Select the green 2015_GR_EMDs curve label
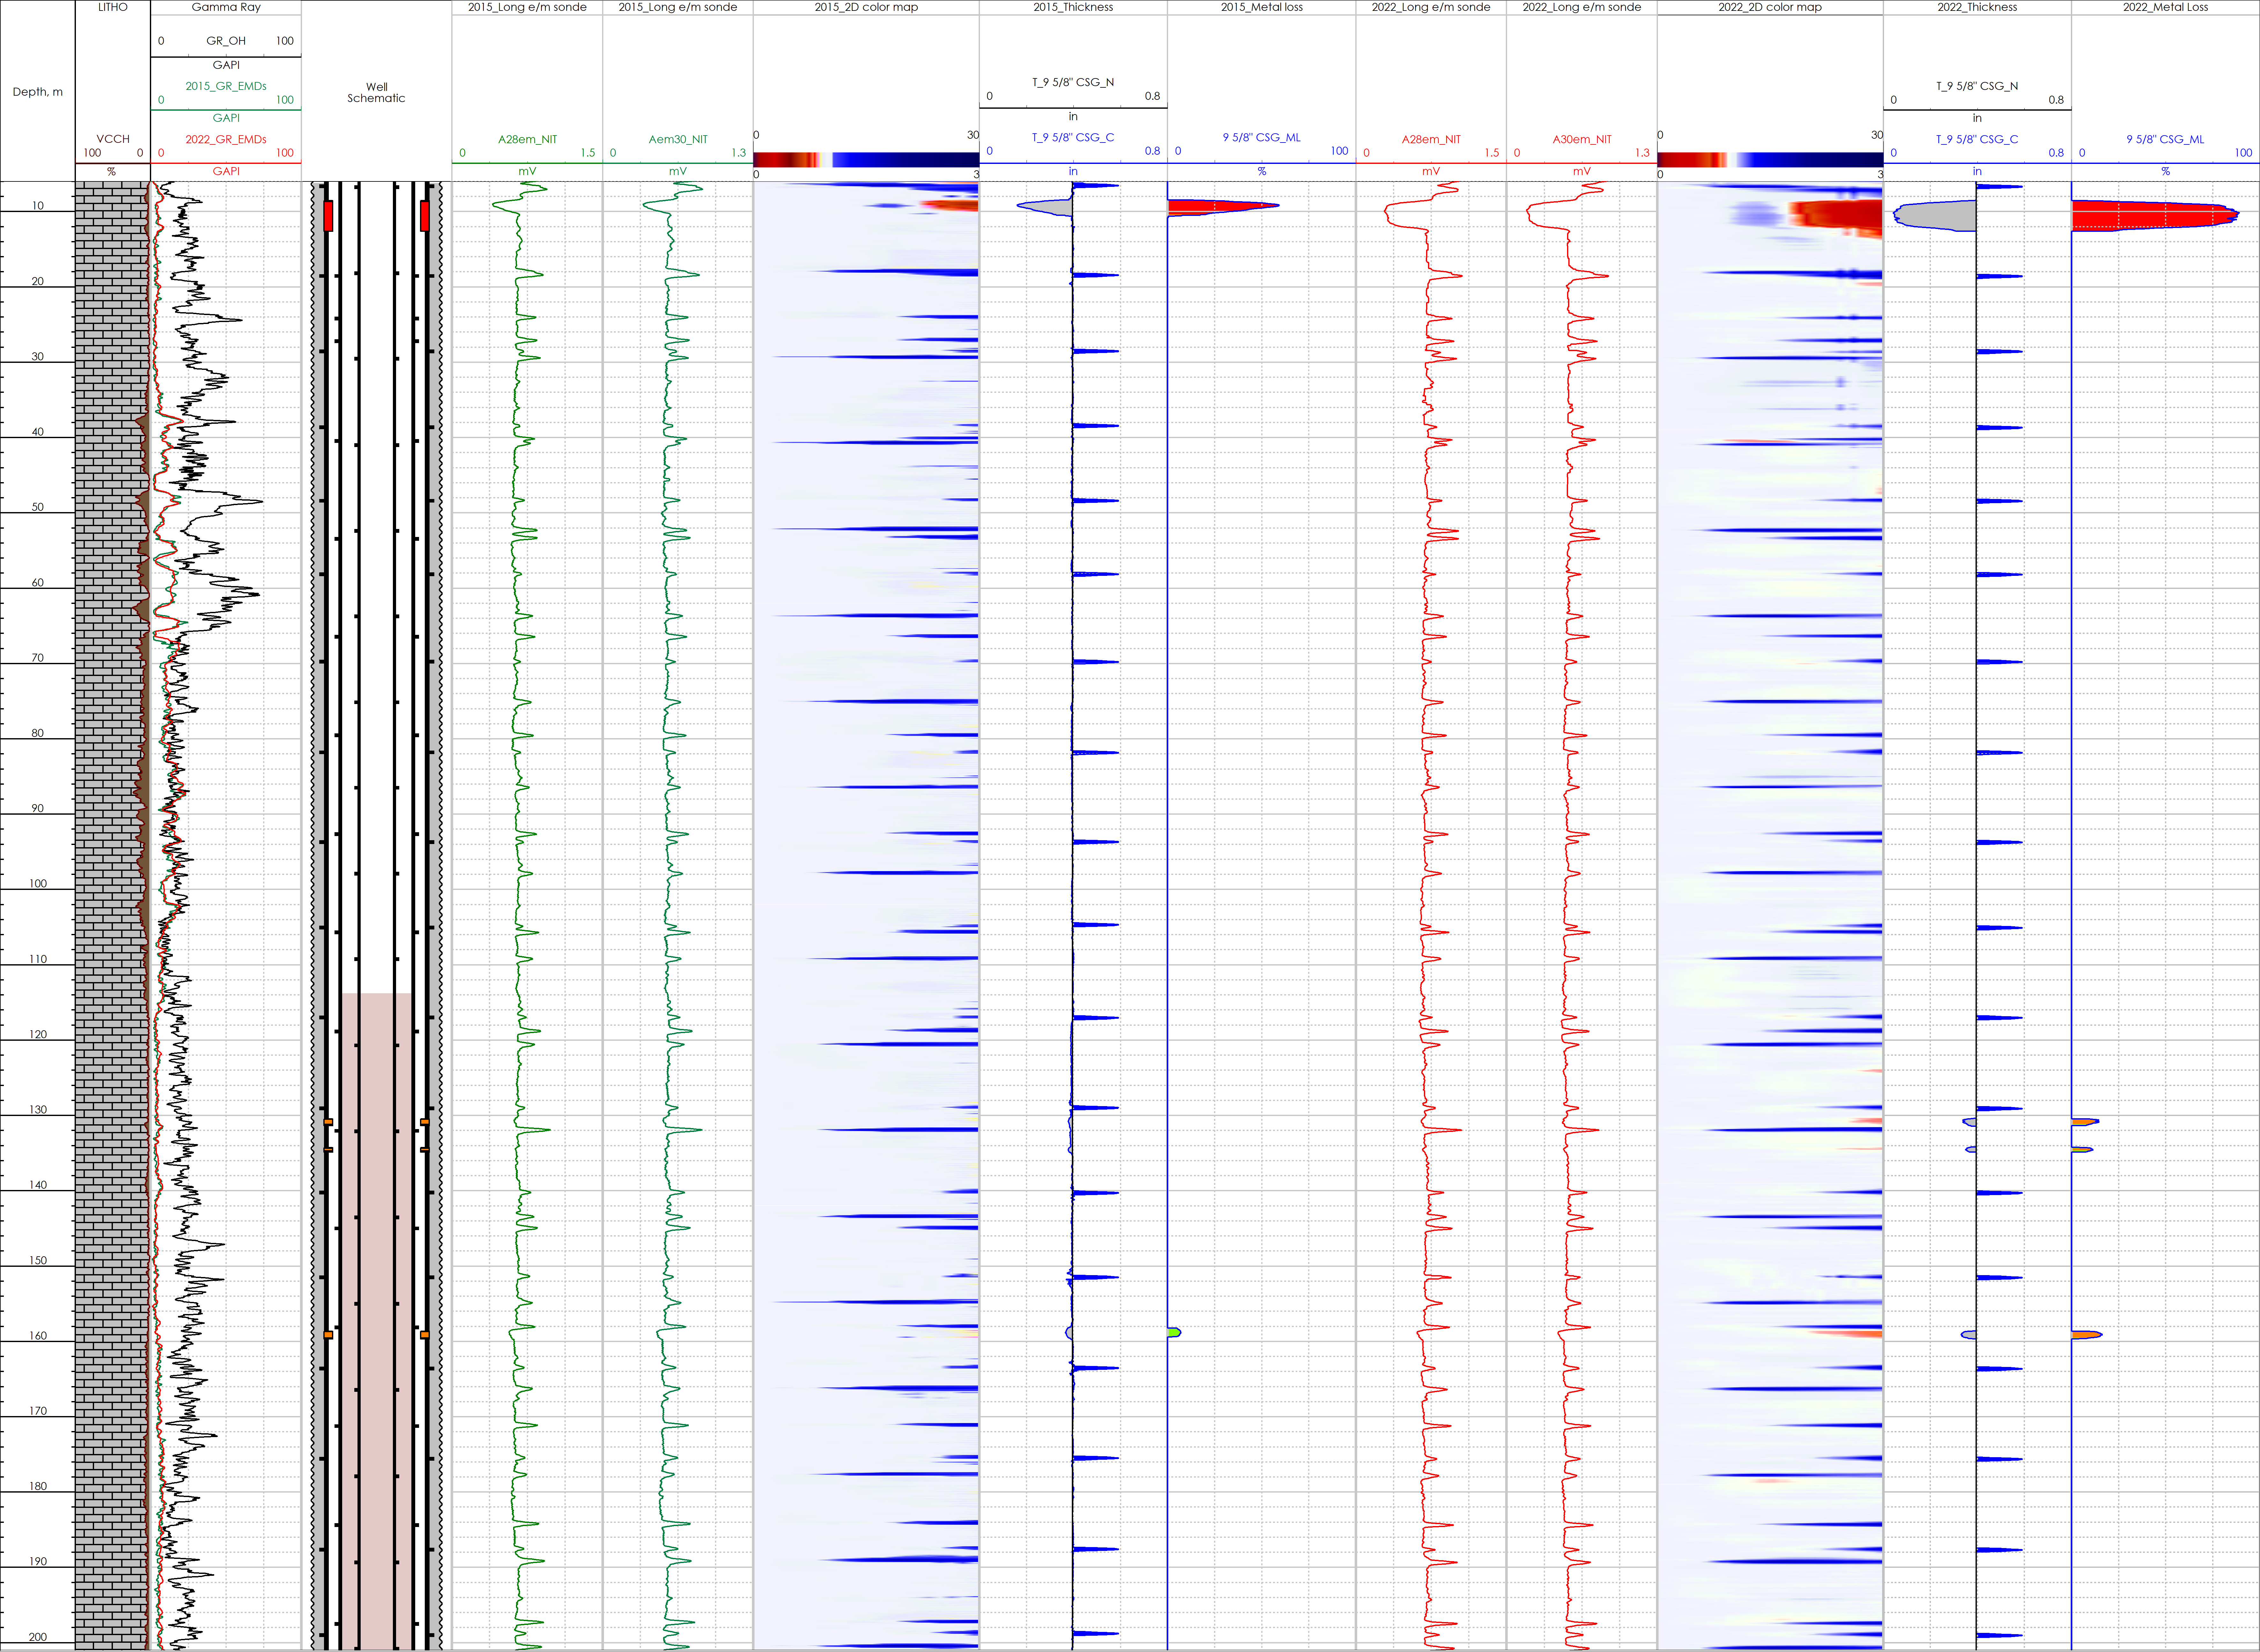2260x1652 pixels. [x=226, y=86]
